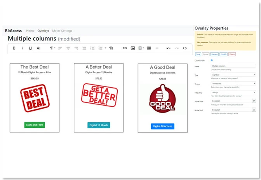Align text left in the editor
261x180 pixels.
click(x=60, y=48)
